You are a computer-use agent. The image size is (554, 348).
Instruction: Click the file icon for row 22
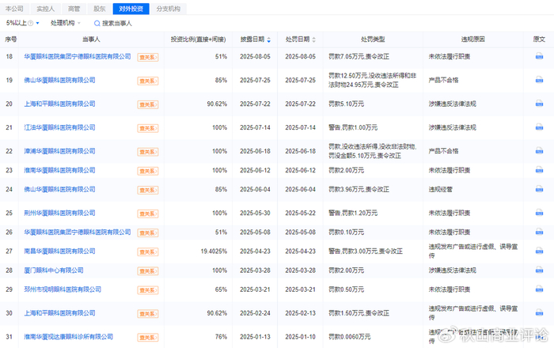click(x=539, y=151)
